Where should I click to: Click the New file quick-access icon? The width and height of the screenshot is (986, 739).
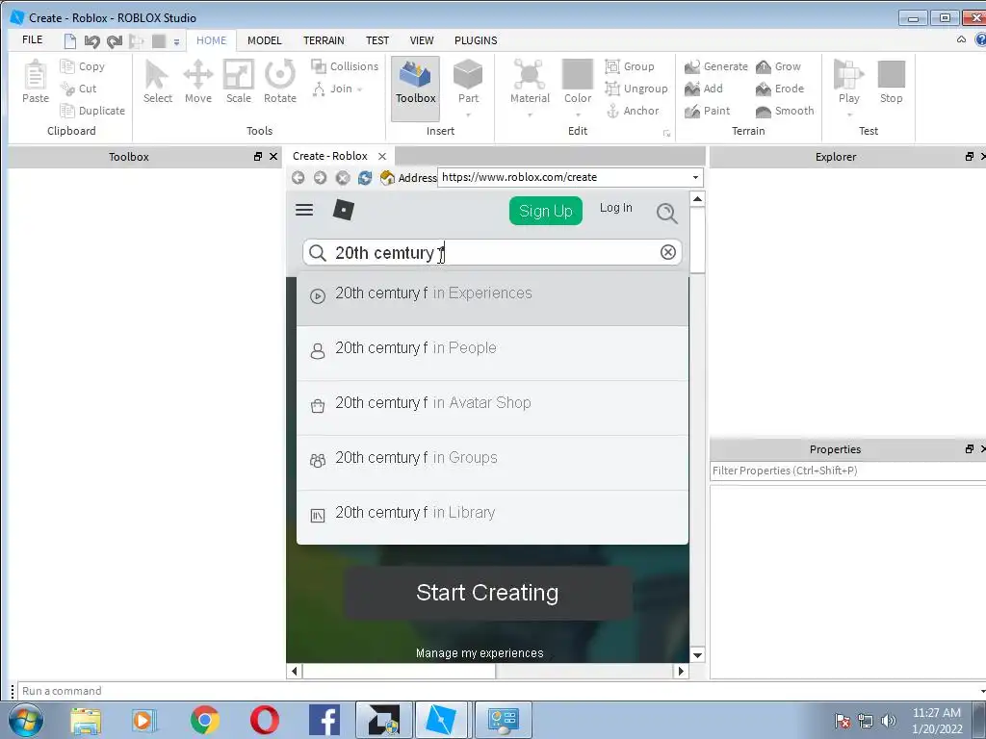(x=69, y=41)
